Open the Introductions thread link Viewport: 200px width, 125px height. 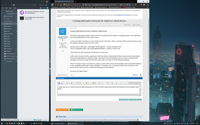pos(122,15)
